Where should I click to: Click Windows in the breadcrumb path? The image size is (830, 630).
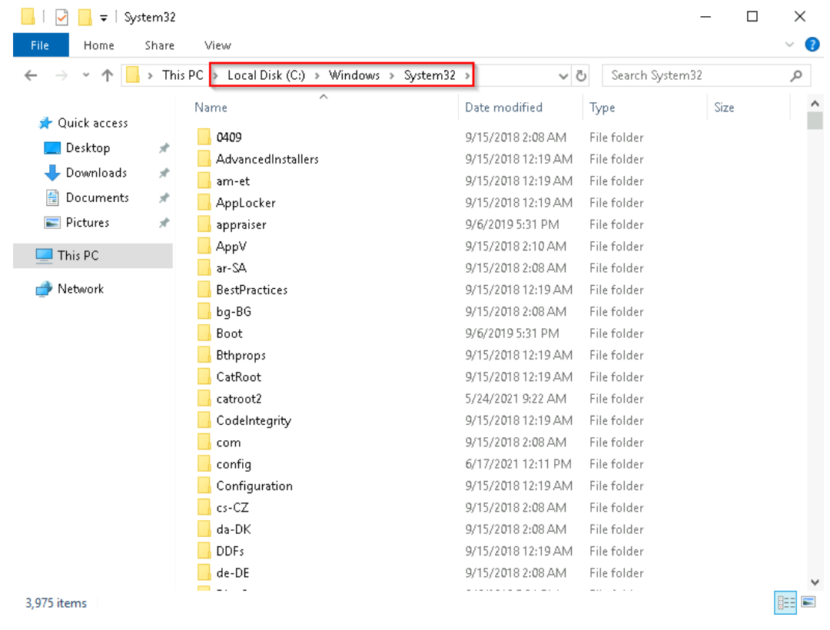[x=354, y=75]
